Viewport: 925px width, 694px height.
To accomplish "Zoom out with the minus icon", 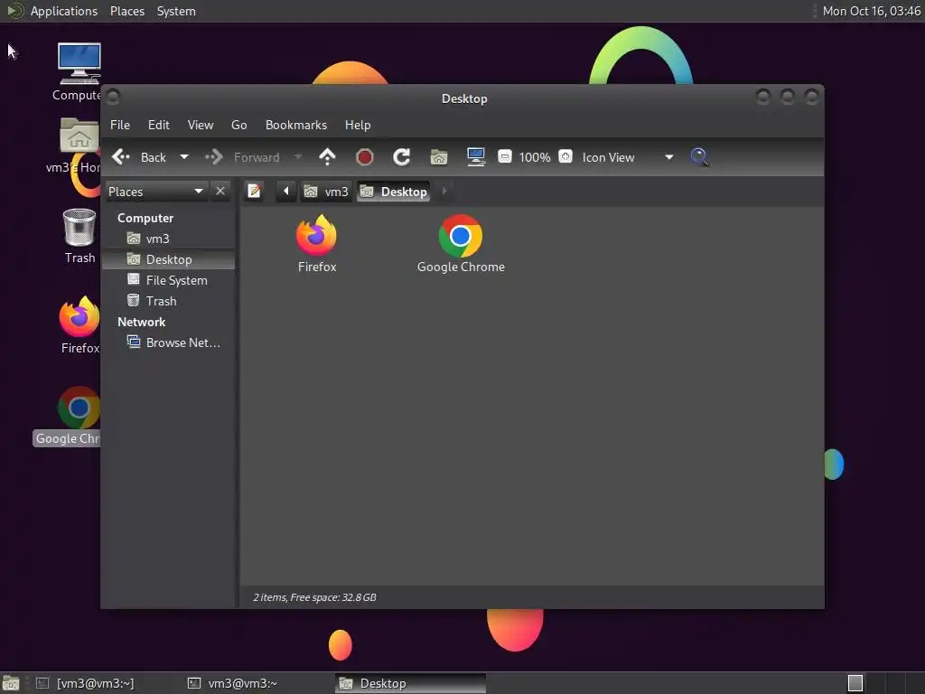I will pyautogui.click(x=504, y=156).
